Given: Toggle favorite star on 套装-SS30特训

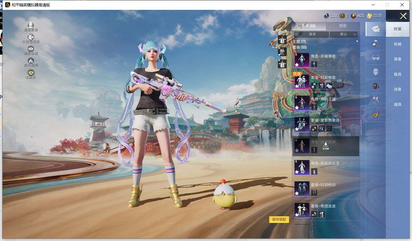Looking at the screenshot, I should click(297, 193).
